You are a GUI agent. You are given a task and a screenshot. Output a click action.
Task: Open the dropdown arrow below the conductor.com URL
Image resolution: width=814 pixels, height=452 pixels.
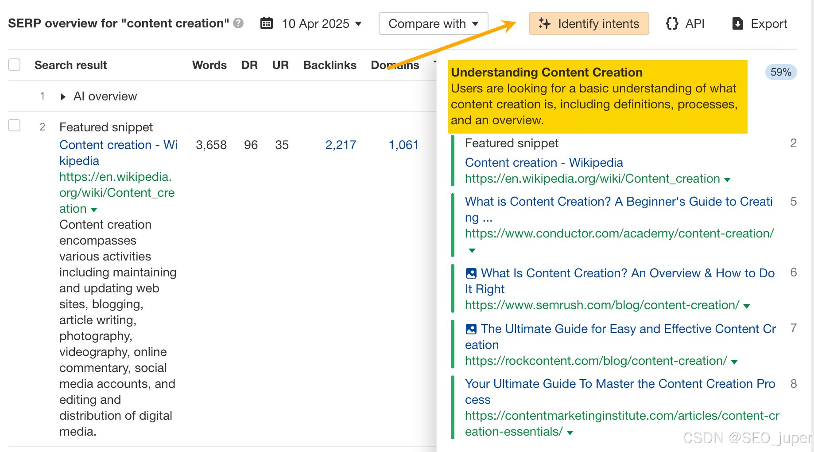pyautogui.click(x=472, y=250)
